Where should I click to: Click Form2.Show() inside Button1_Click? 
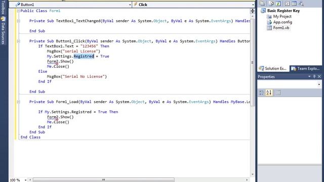pyautogui.click(x=60, y=62)
